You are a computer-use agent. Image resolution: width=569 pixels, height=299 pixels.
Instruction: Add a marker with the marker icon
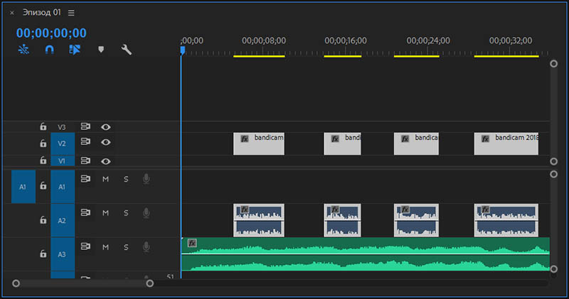tap(101, 49)
